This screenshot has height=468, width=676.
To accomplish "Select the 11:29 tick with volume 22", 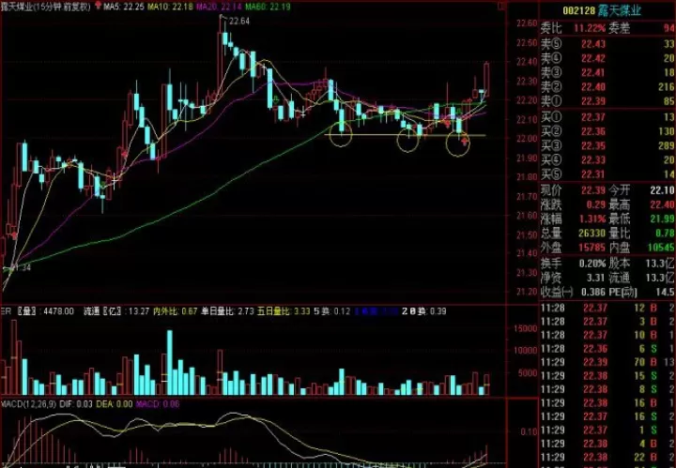I will point(607,458).
